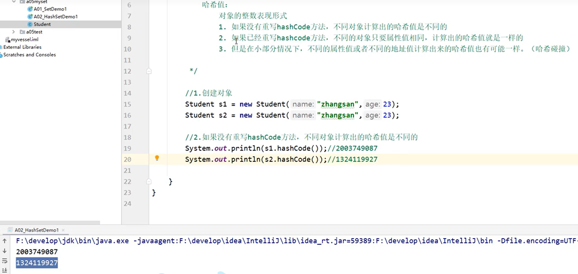The height and width of the screenshot is (274, 578).
Task: Click the a05test folder icon
Action: [x=22, y=32]
